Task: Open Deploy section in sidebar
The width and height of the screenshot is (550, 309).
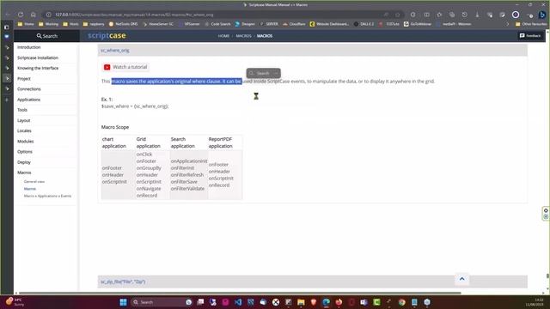Action: (24, 162)
